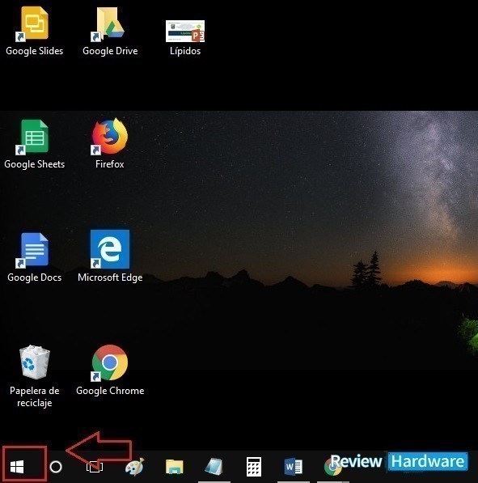This screenshot has width=478, height=483.
Task: Select the Firefox desktop shortcut
Action: (x=110, y=143)
